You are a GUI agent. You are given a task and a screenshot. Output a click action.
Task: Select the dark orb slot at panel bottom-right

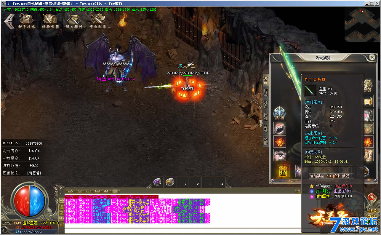tap(367, 171)
